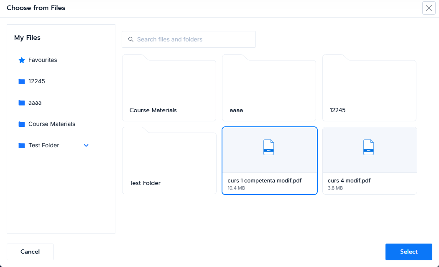
Task: Open the Course Materials folder card
Action: tap(169, 88)
